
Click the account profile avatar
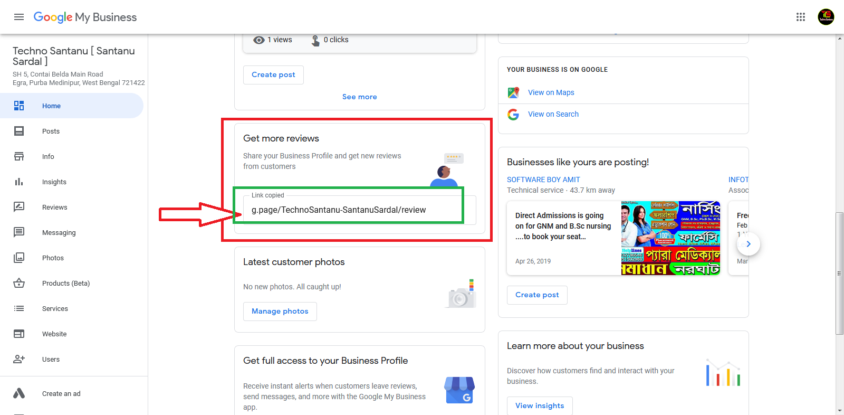click(826, 17)
